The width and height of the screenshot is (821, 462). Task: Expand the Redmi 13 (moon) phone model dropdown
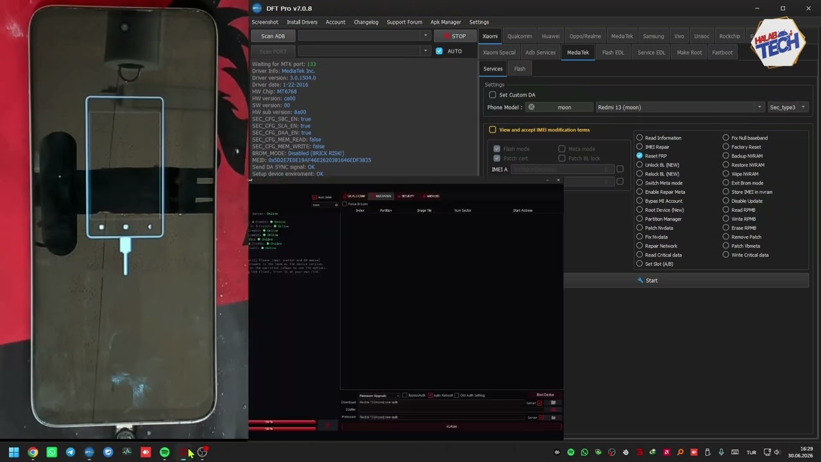[680, 107]
